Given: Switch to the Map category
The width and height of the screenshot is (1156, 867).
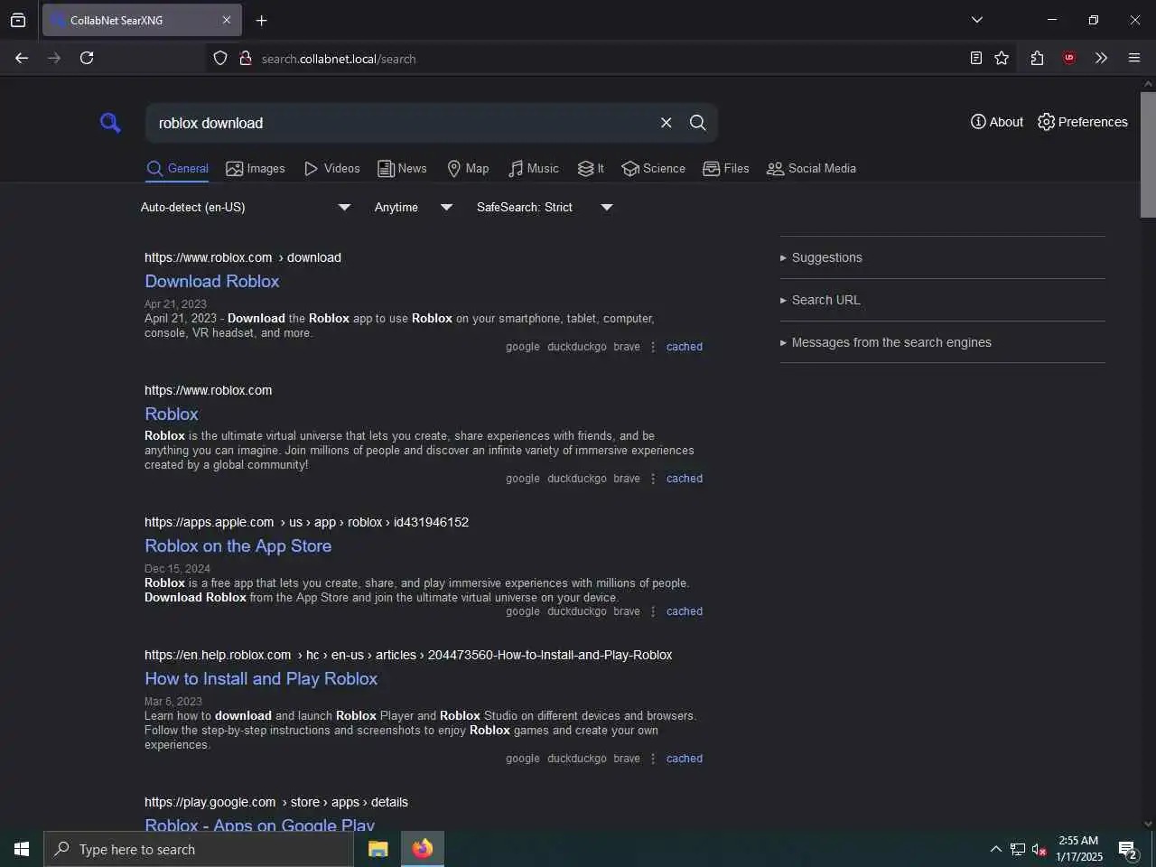Looking at the screenshot, I should (x=468, y=169).
